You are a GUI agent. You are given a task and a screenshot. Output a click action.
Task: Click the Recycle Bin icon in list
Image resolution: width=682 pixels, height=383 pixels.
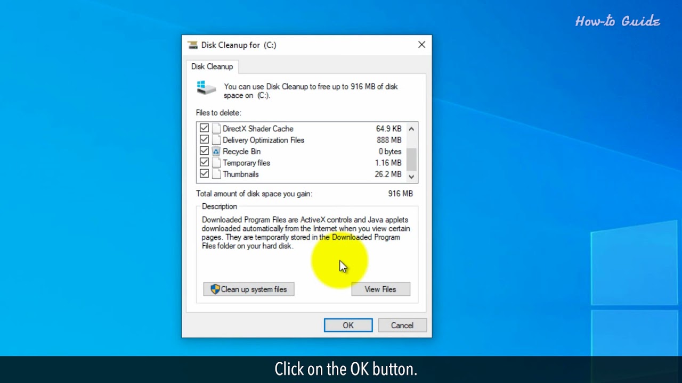[x=216, y=152]
